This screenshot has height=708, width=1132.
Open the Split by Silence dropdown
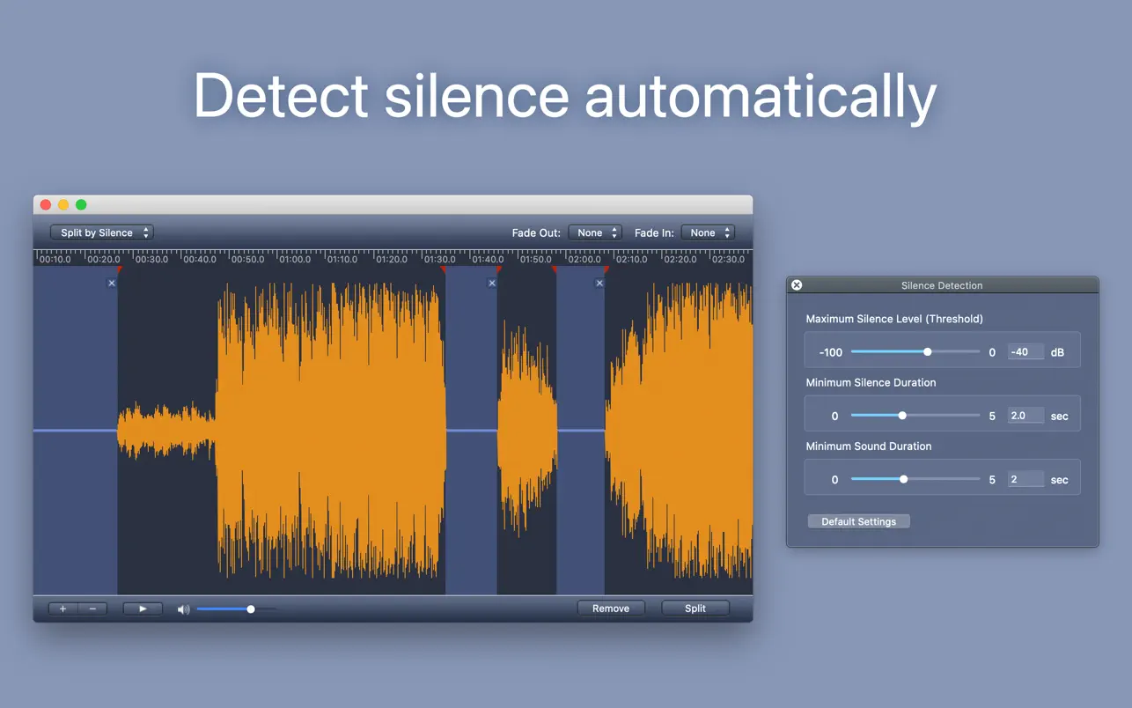[101, 232]
